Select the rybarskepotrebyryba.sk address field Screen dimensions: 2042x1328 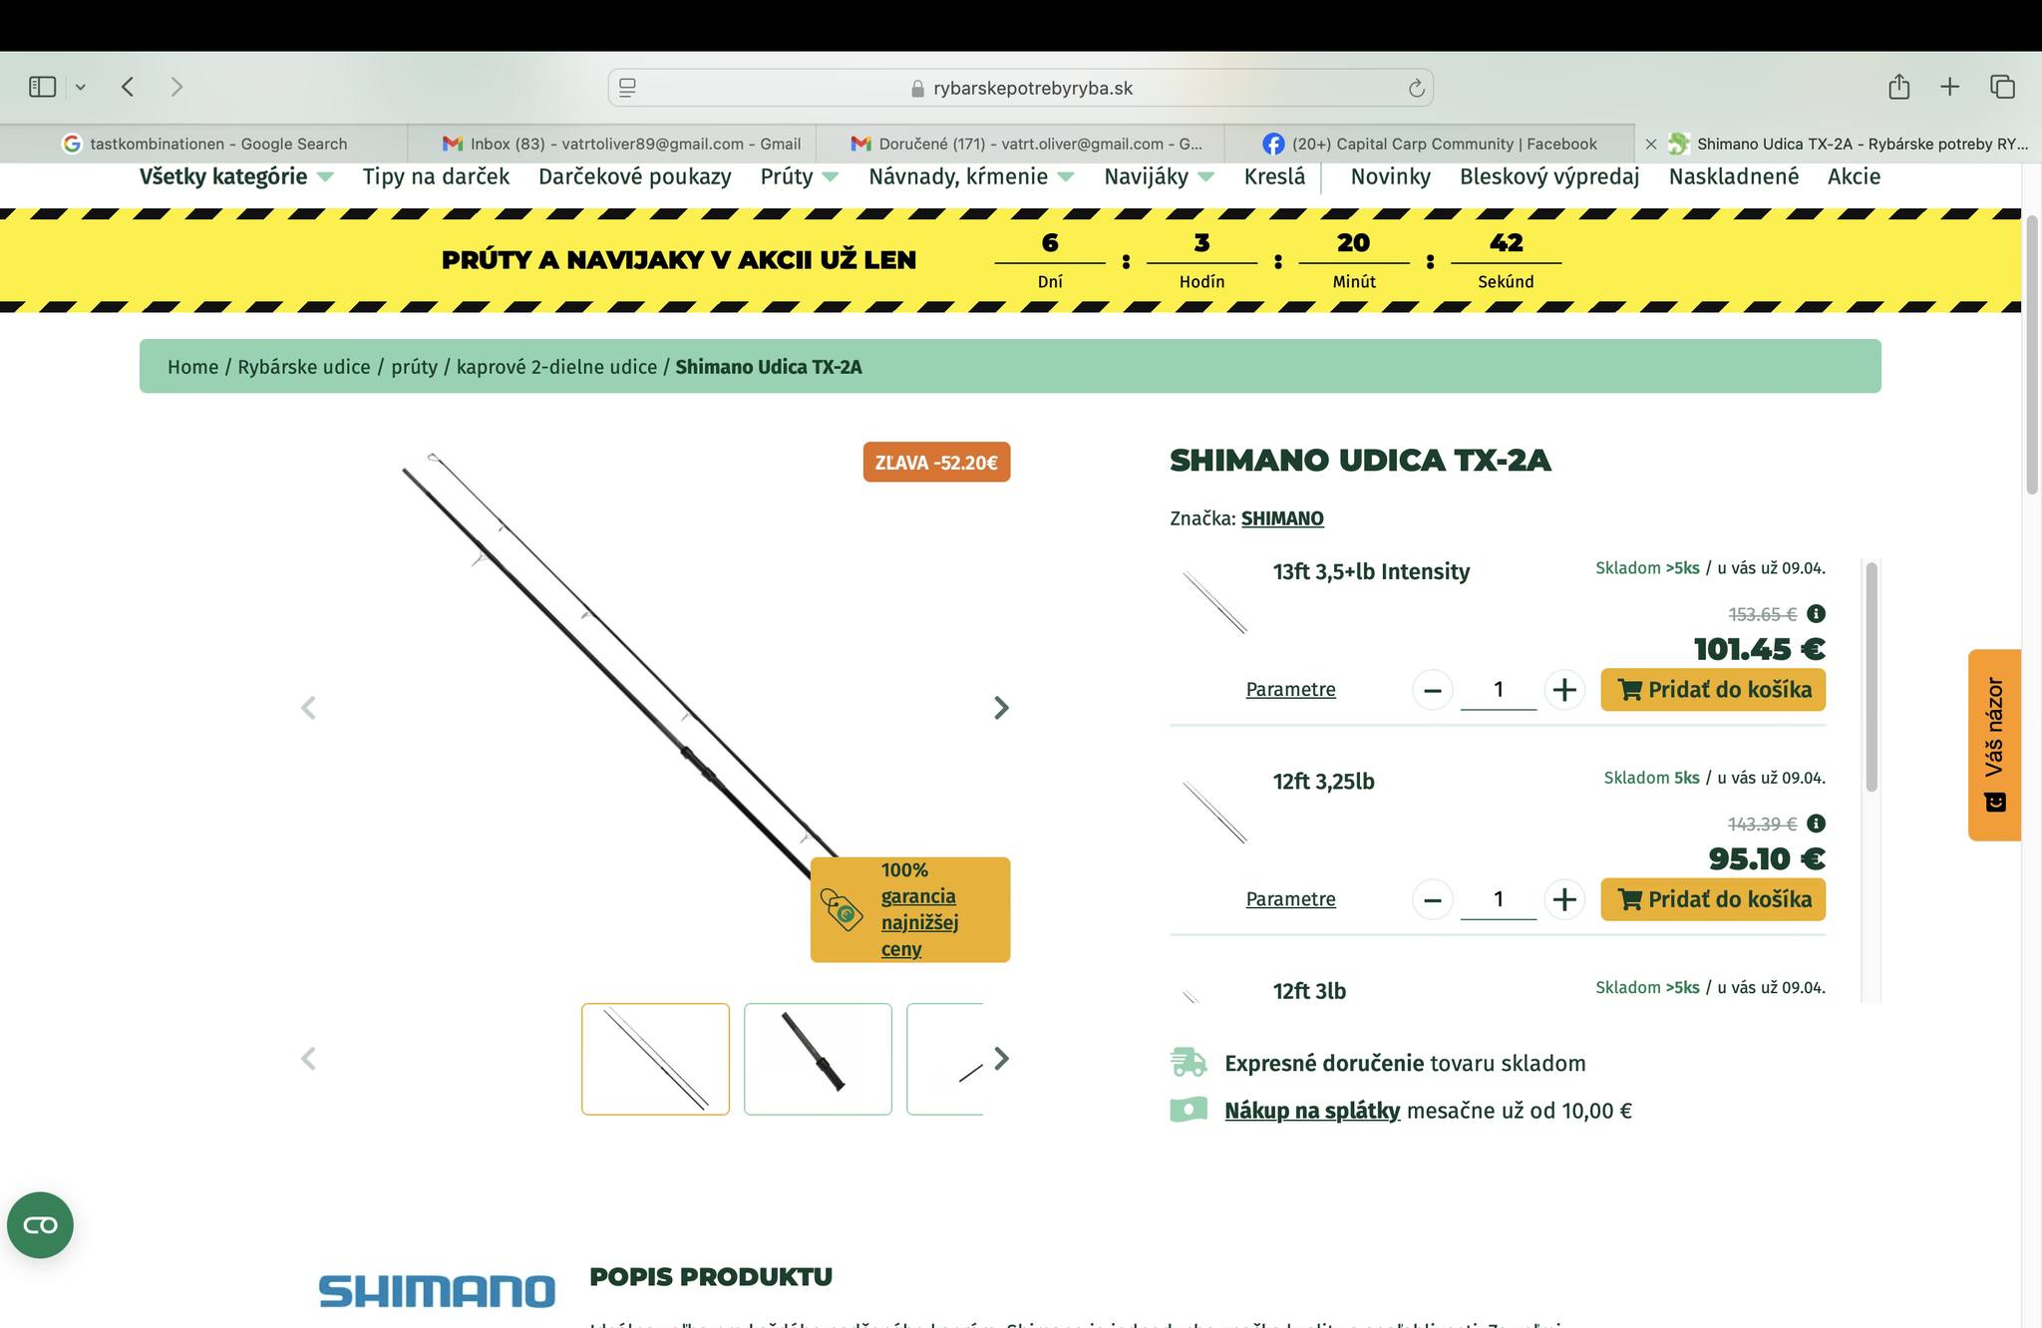[1021, 88]
